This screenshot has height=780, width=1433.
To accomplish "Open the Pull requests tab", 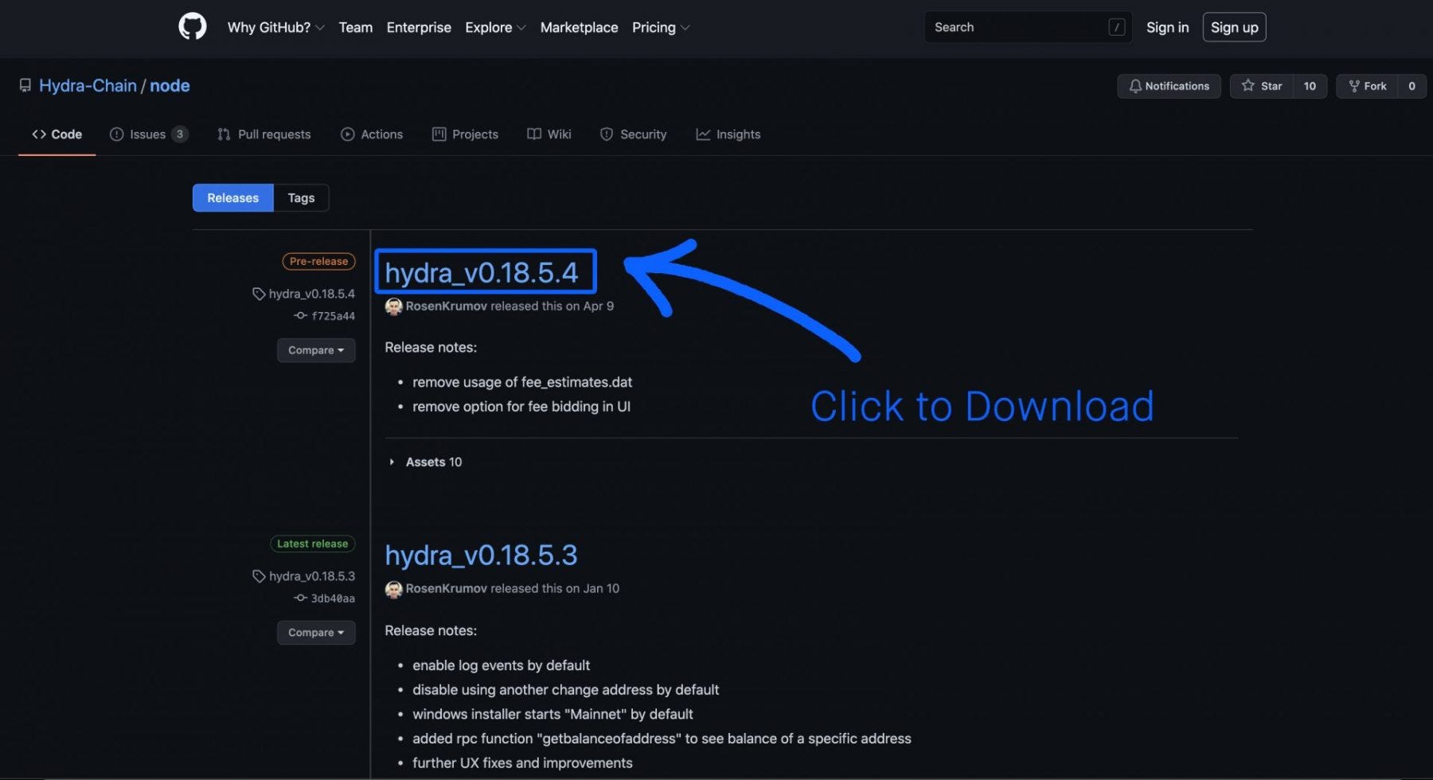I will coord(264,135).
